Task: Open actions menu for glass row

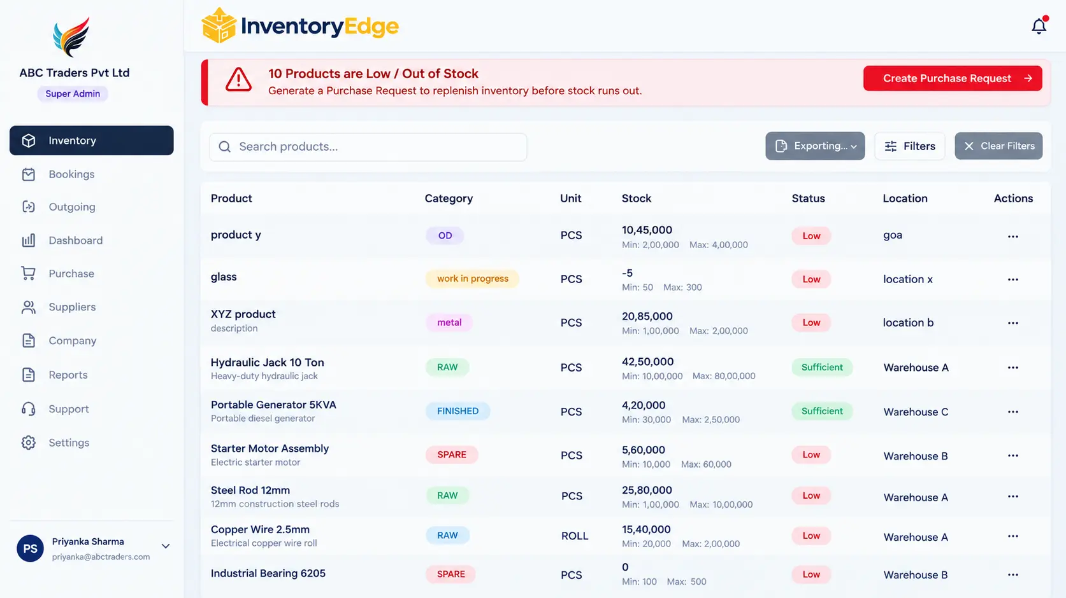Action: point(1013,279)
